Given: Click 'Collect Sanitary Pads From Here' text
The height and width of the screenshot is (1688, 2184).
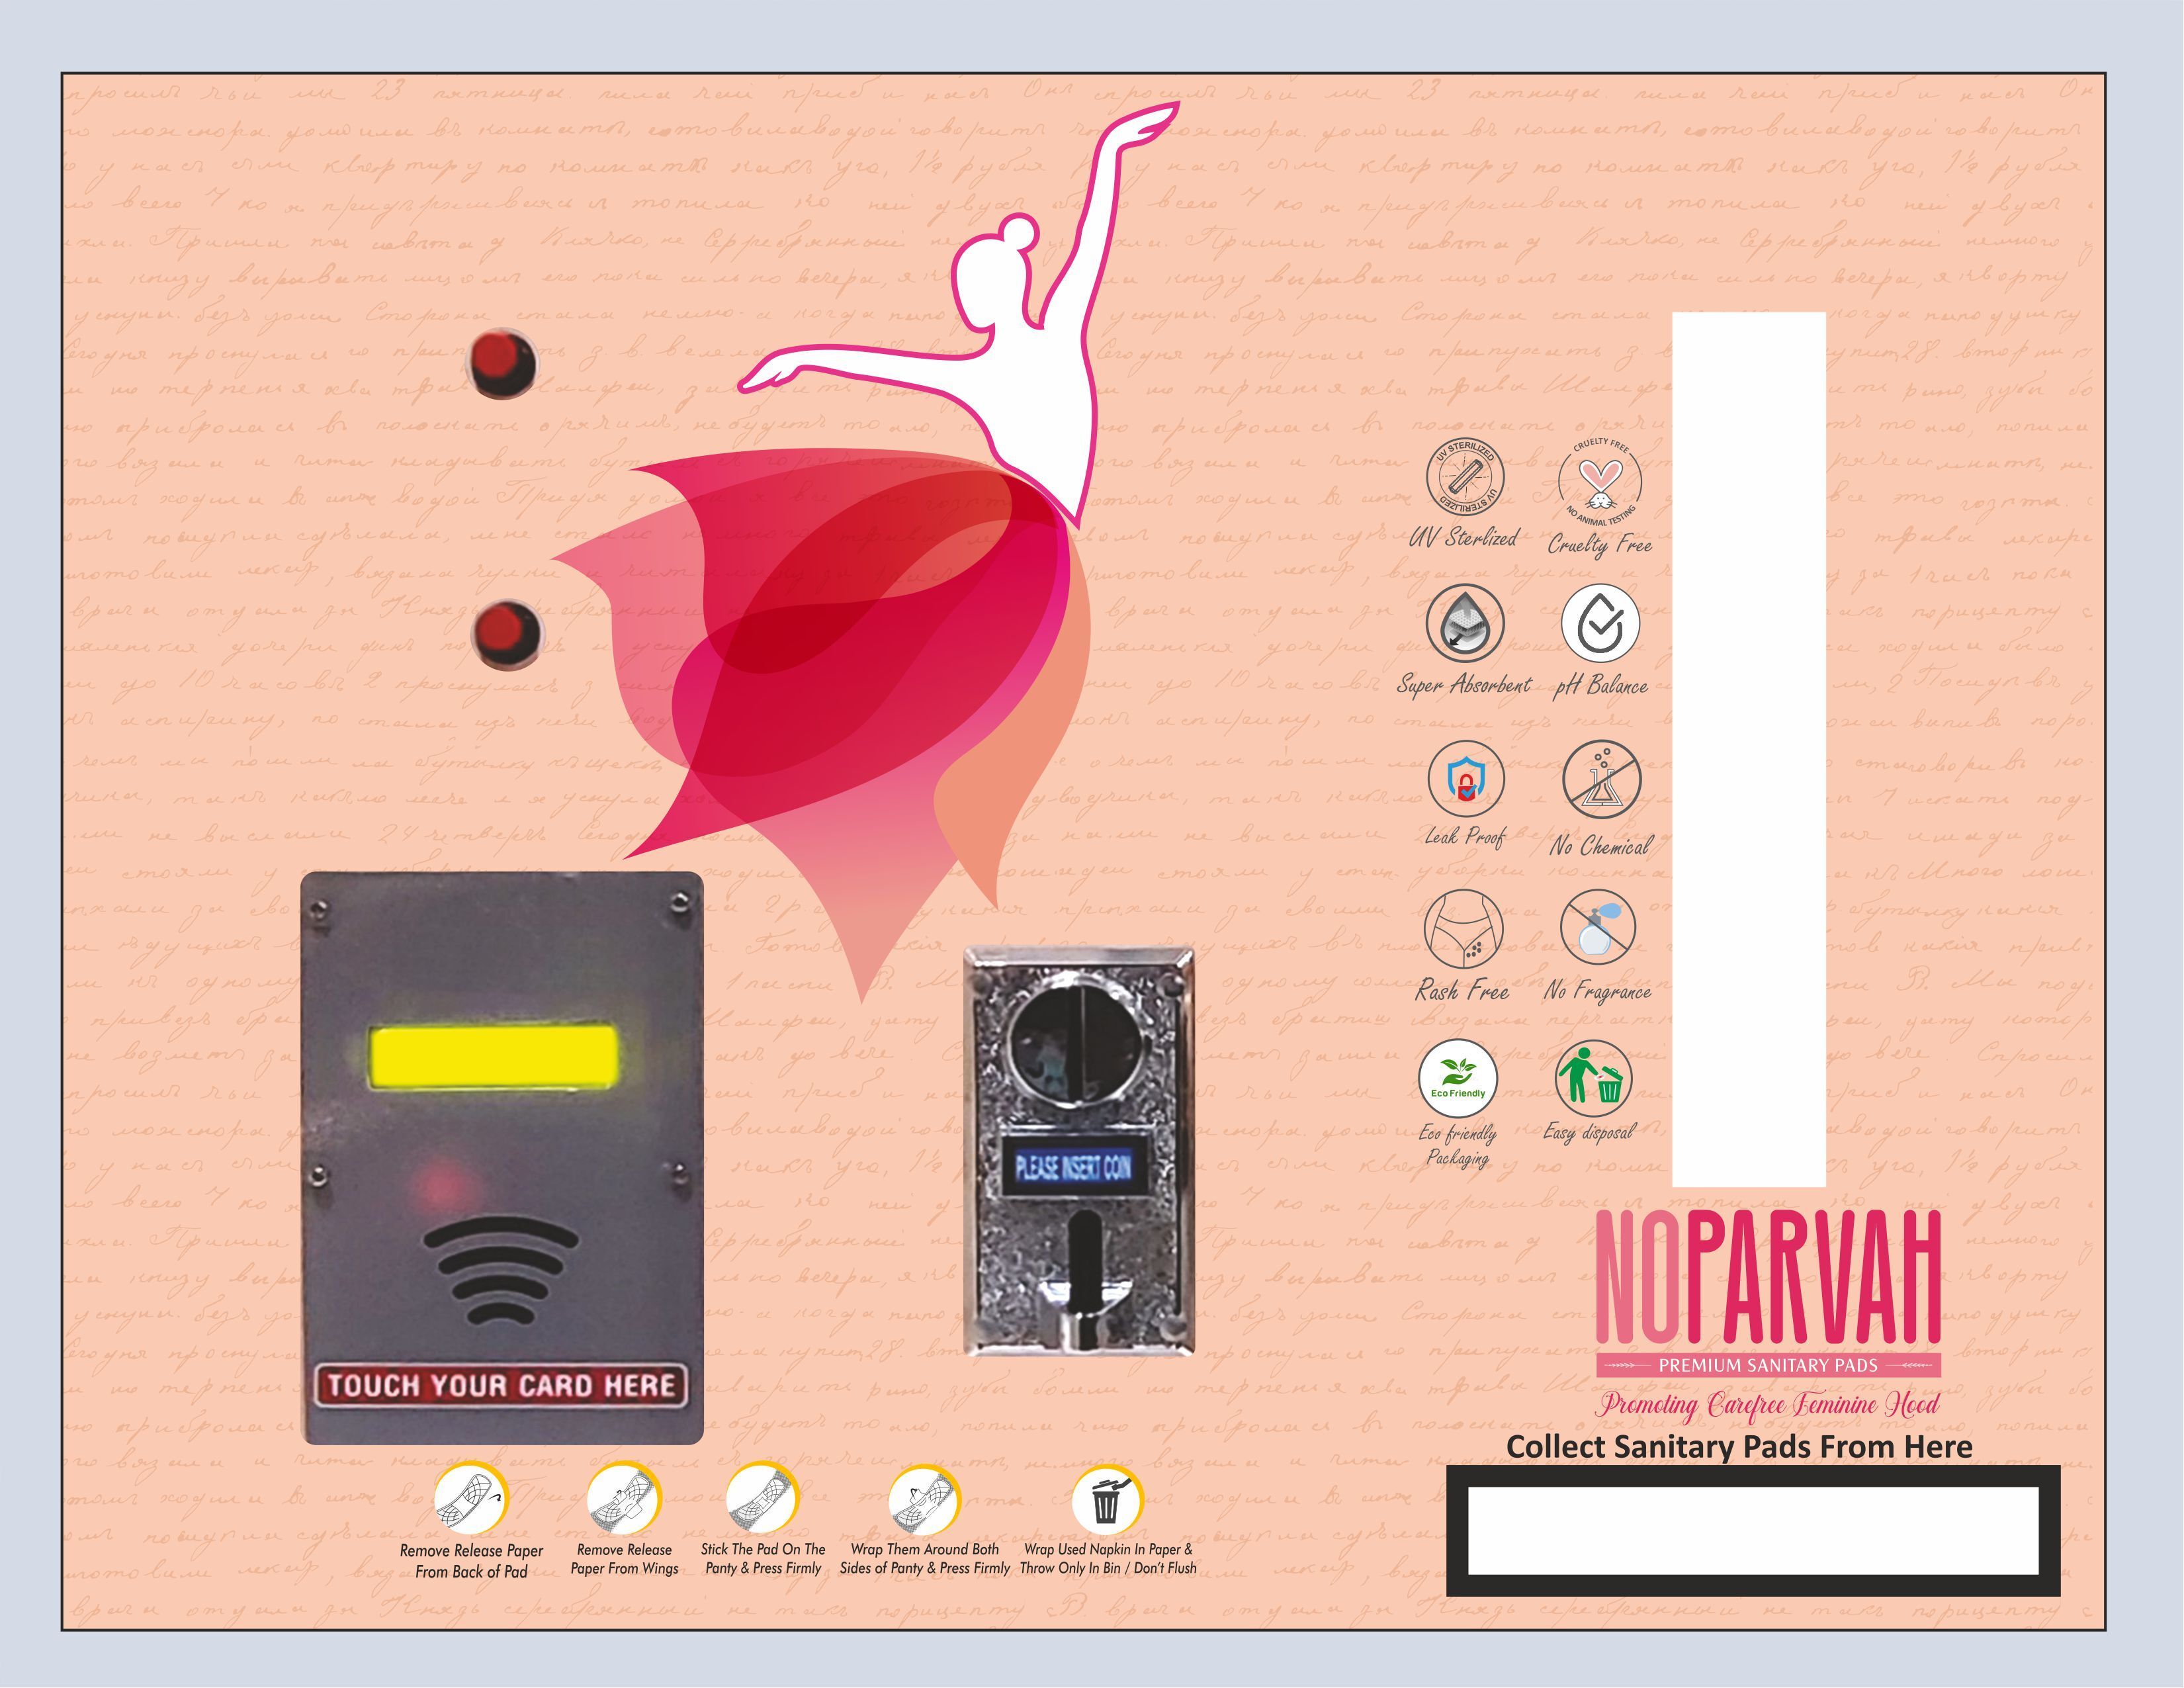Looking at the screenshot, I should (x=1739, y=1447).
